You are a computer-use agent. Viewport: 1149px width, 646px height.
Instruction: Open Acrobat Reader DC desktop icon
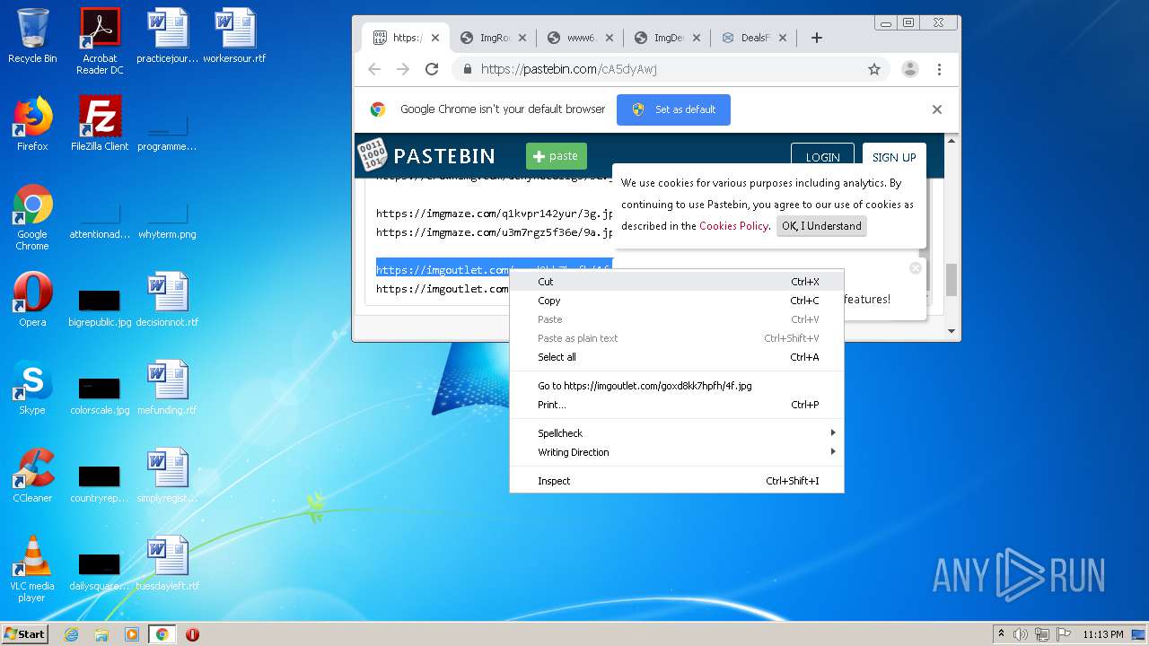[x=100, y=41]
